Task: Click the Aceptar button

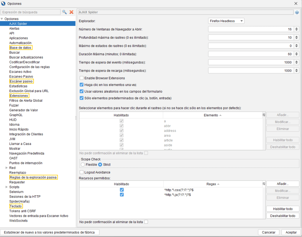Action: coord(291,232)
